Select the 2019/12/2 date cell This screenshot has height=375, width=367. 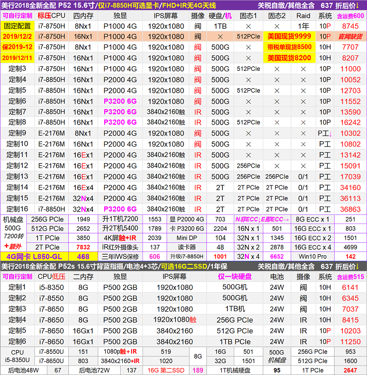17,36
